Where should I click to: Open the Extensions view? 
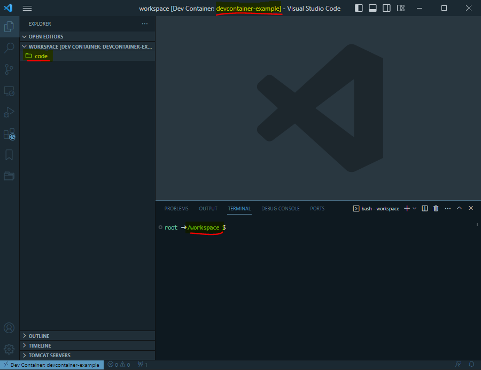click(x=9, y=134)
